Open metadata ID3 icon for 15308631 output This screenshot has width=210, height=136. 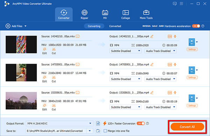point(170,93)
